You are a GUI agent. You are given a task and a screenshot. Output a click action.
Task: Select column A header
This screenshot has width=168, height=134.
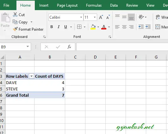click(x=20, y=57)
